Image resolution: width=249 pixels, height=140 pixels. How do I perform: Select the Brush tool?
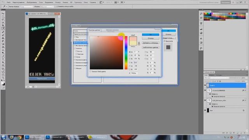[3, 35]
